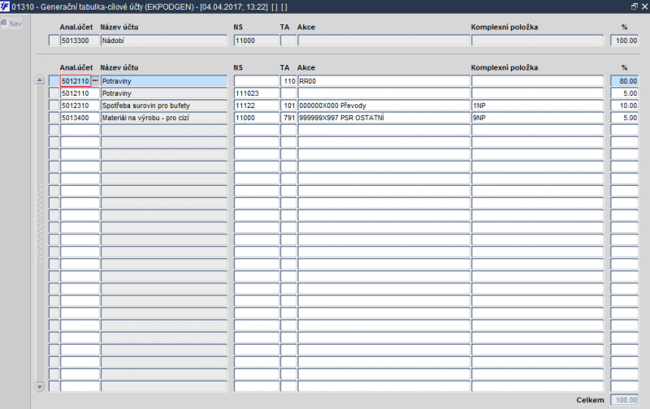
Task: Click NS field with value 111023
Action: 257,93
